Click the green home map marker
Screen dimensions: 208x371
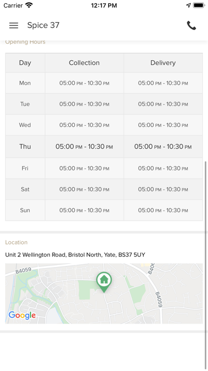tap(104, 282)
